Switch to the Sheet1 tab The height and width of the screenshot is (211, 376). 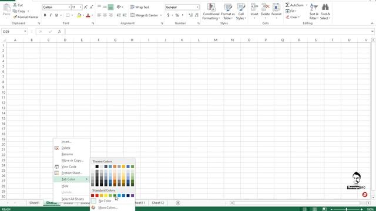(34, 203)
